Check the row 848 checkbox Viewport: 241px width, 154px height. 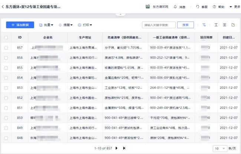pos(6,138)
